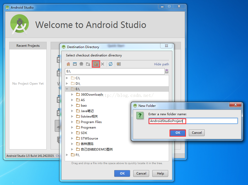Select the Progream folder
Image resolution: width=248 pixels, height=185 pixels.
[86, 128]
